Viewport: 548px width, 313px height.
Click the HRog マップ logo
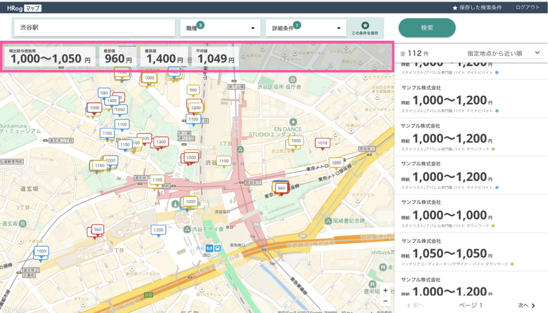pos(24,8)
